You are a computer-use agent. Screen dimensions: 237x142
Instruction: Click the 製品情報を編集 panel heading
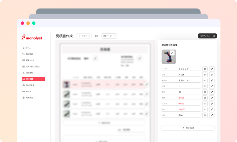(169, 45)
